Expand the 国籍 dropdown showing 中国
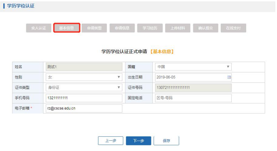This screenshot has height=151, width=277. [193, 67]
